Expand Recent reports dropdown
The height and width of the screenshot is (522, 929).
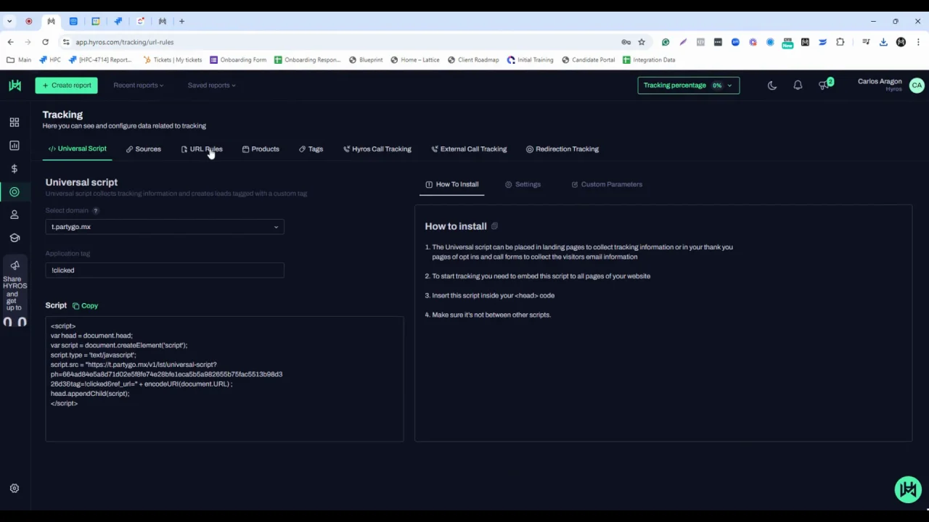point(138,86)
